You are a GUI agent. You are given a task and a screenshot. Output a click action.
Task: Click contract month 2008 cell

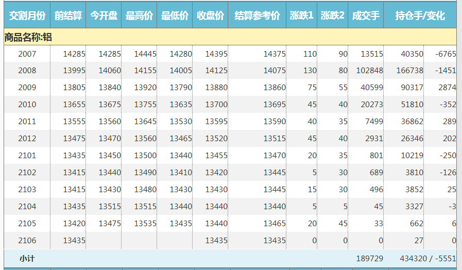[x=27, y=71]
